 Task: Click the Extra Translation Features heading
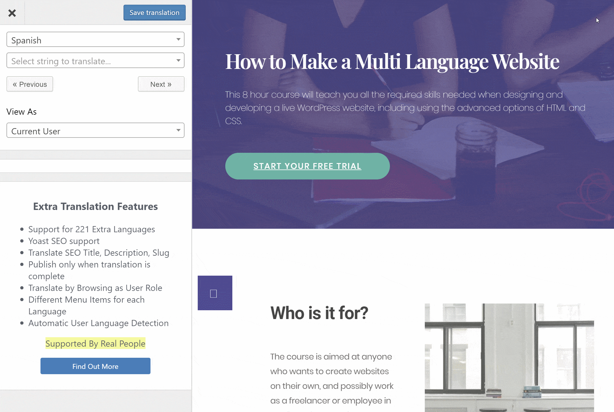95,206
